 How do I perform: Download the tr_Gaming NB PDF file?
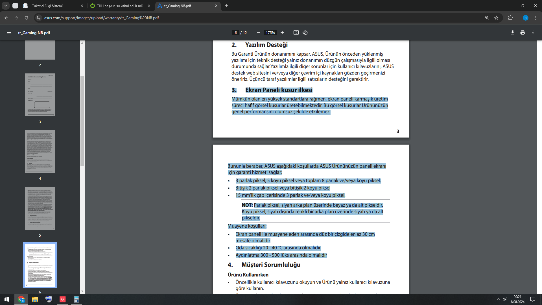512,33
